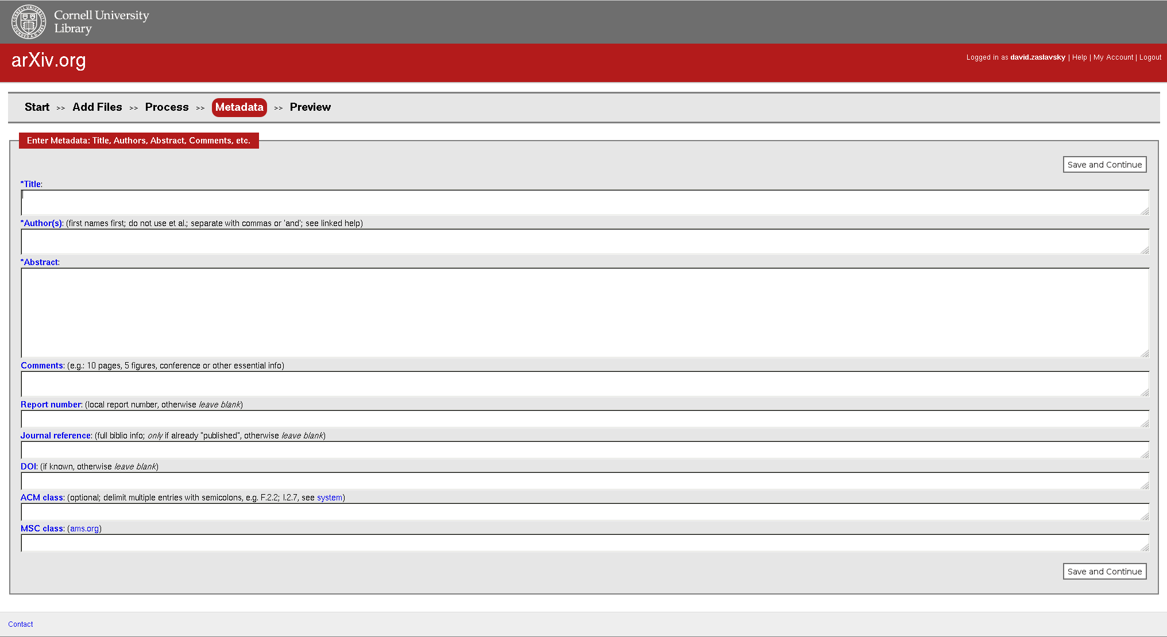Image resolution: width=1167 pixels, height=637 pixels.
Task: Open the arXiv.org home link
Action: 49,60
